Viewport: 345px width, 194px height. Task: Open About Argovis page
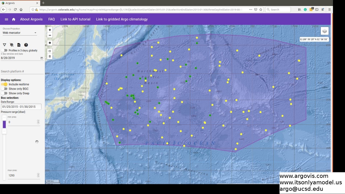[31, 19]
